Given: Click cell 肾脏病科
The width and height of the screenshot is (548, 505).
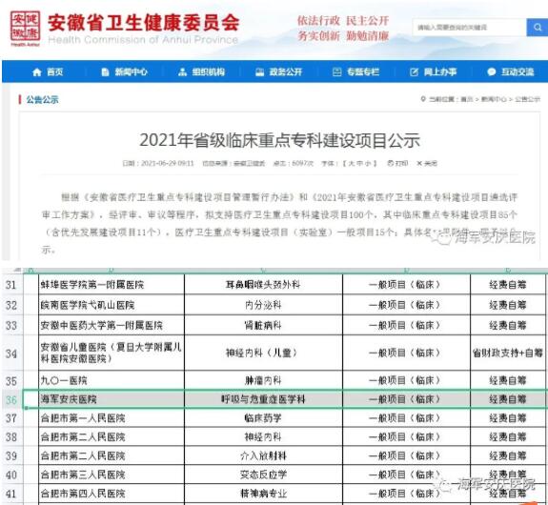Looking at the screenshot, I should click(263, 325).
